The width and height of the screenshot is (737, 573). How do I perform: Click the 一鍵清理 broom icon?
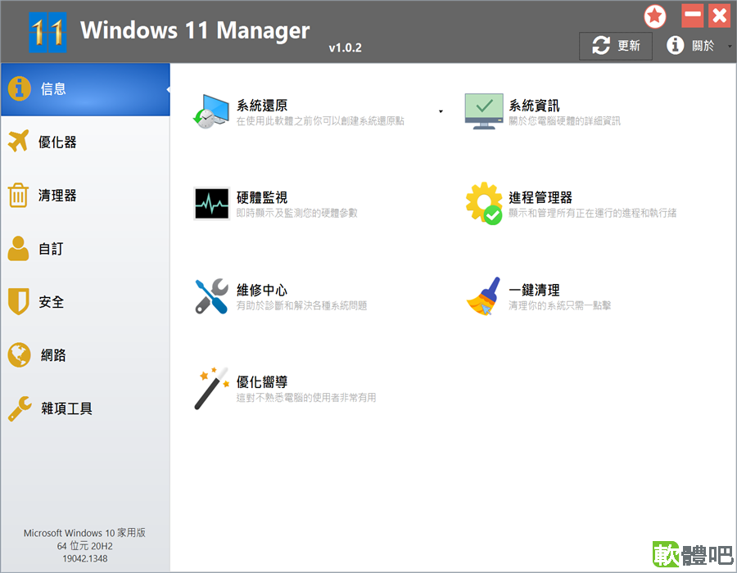[x=484, y=296]
